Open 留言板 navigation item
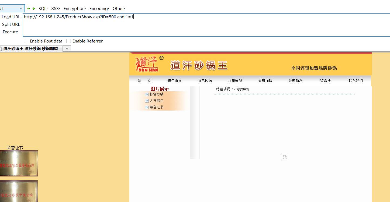Viewport: 390px width, 202px height. coord(326,81)
